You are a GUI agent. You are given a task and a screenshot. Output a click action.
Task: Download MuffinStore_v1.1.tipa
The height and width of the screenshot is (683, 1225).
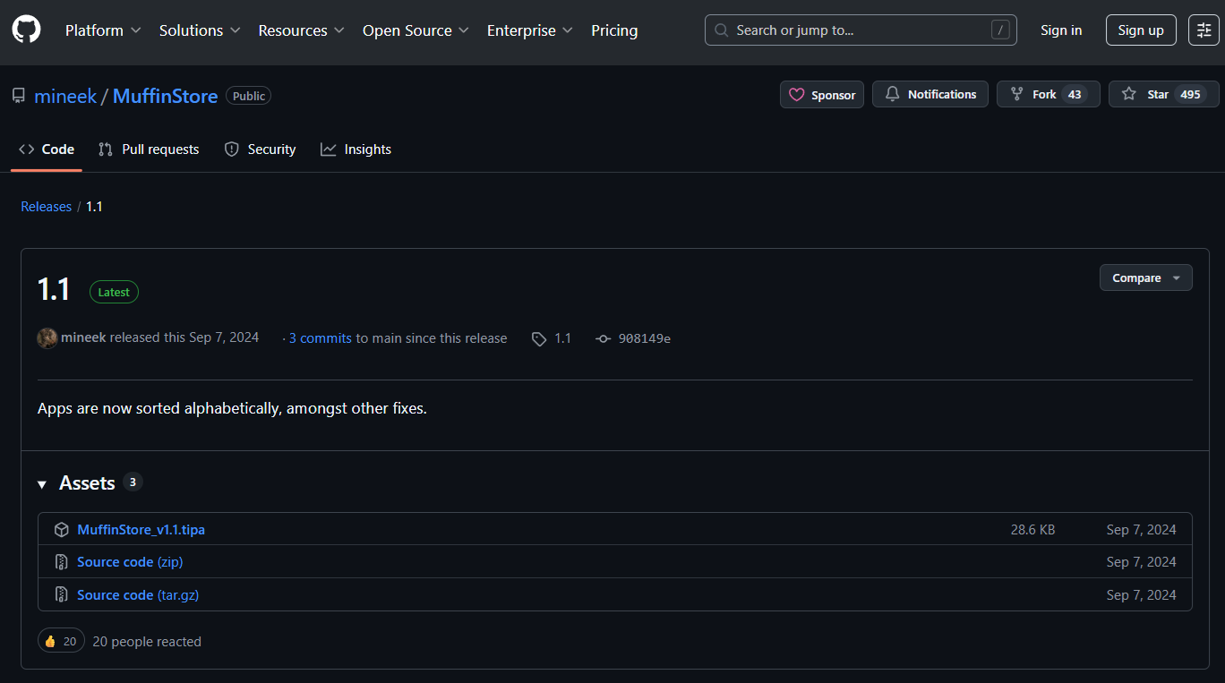click(141, 530)
